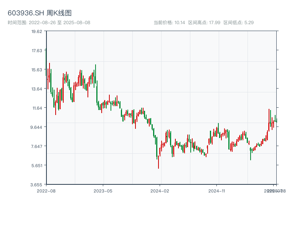
Task: Click the 3.655 y-axis price label
Action: coord(37,184)
